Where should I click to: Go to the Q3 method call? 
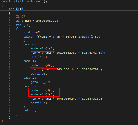click(x=47, y=90)
